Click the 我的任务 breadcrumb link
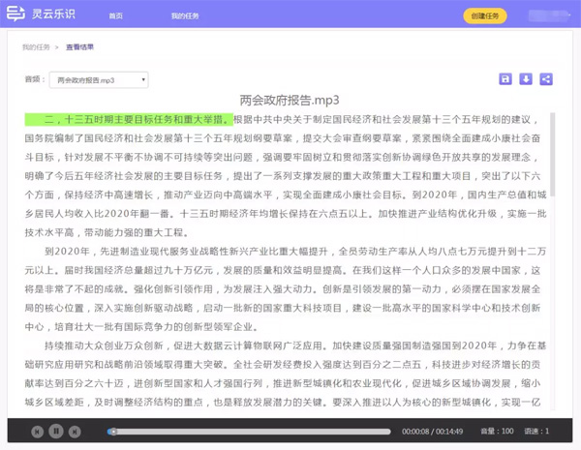The height and width of the screenshot is (450, 581). click(x=35, y=46)
